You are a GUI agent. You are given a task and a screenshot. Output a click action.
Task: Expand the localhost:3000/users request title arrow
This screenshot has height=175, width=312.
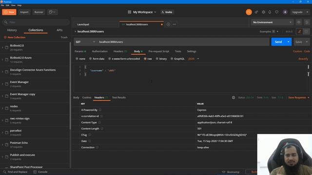[75, 32]
